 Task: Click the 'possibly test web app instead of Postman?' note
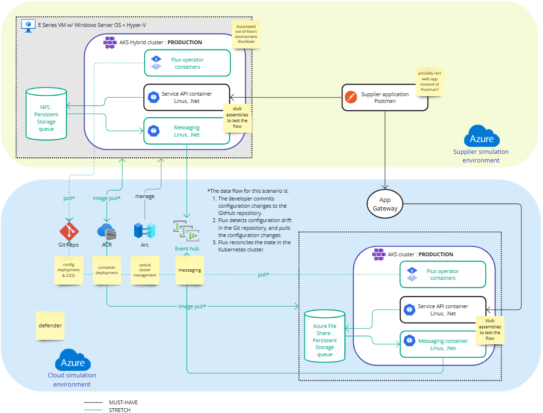click(429, 81)
